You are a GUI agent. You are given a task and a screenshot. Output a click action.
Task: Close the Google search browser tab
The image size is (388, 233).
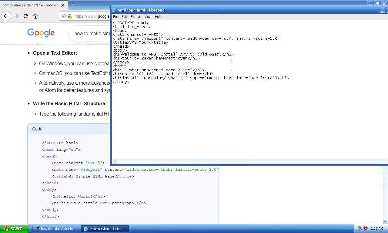[x=63, y=5]
